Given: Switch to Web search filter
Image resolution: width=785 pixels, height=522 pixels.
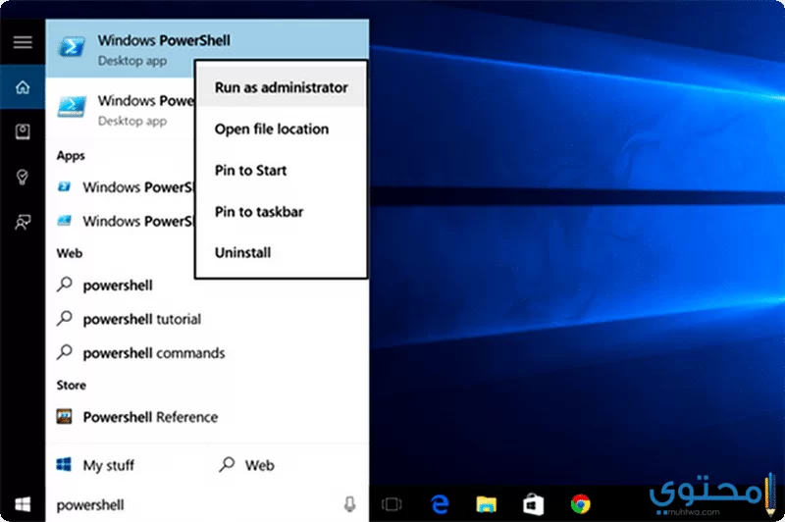Looking at the screenshot, I should coord(247,465).
